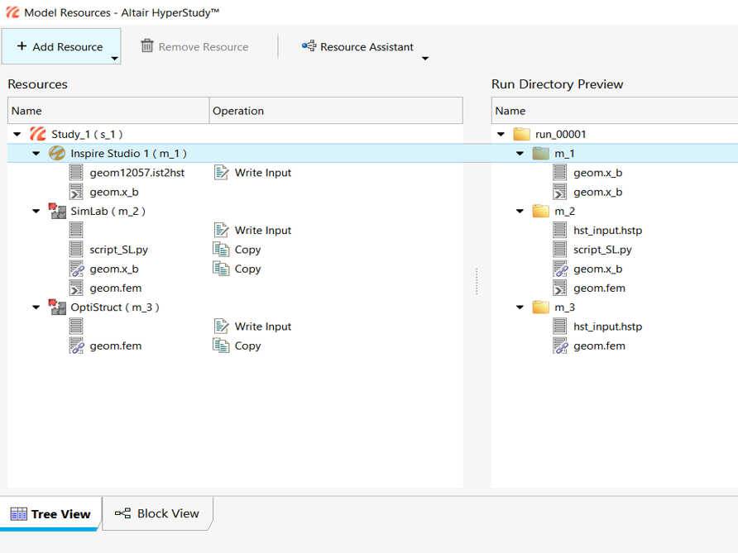Collapse the run_00001 folder node
Screen dimensions: 738x553
[x=501, y=134]
